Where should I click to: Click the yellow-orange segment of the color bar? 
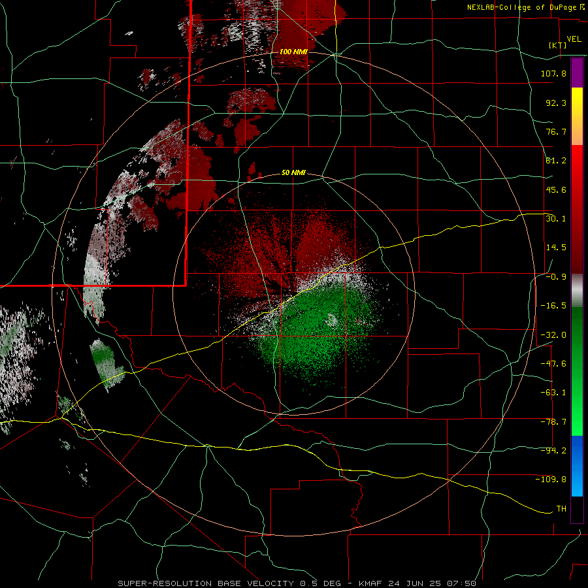pos(577,116)
